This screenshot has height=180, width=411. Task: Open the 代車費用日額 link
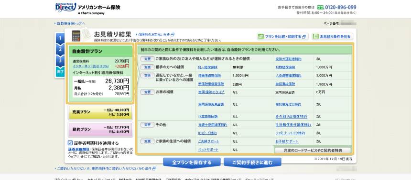point(208,117)
